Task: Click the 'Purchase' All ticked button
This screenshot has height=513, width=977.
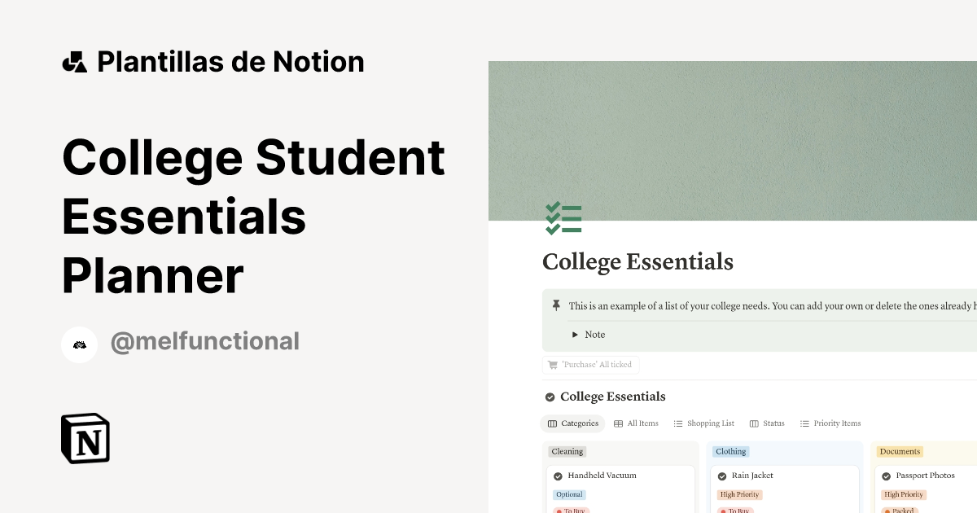Action: pos(591,365)
